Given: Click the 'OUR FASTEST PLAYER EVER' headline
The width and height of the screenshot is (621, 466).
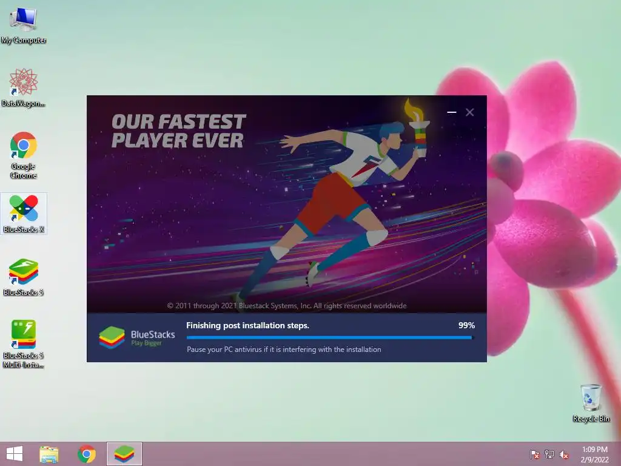Looking at the screenshot, I should tap(178, 131).
